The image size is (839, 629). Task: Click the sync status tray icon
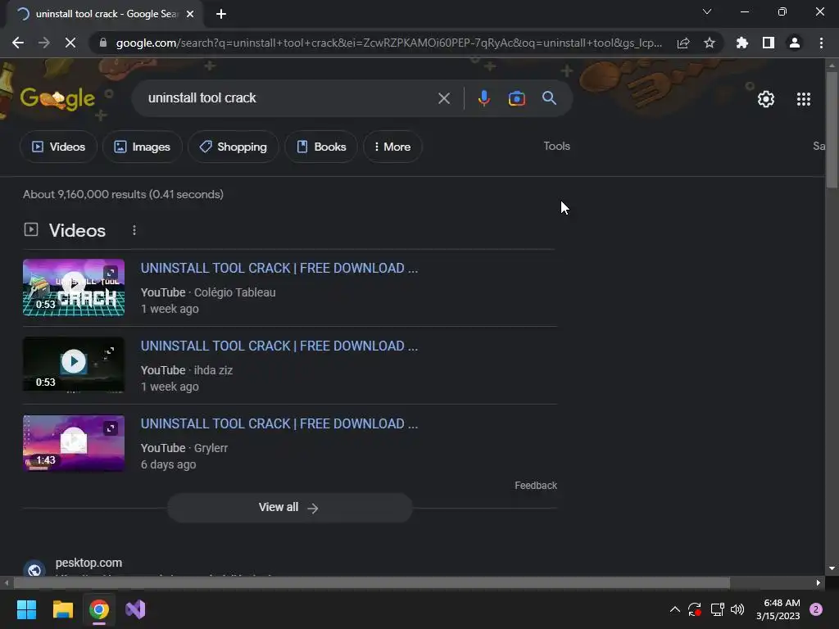click(x=695, y=609)
